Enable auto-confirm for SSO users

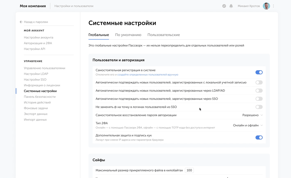click(259, 99)
